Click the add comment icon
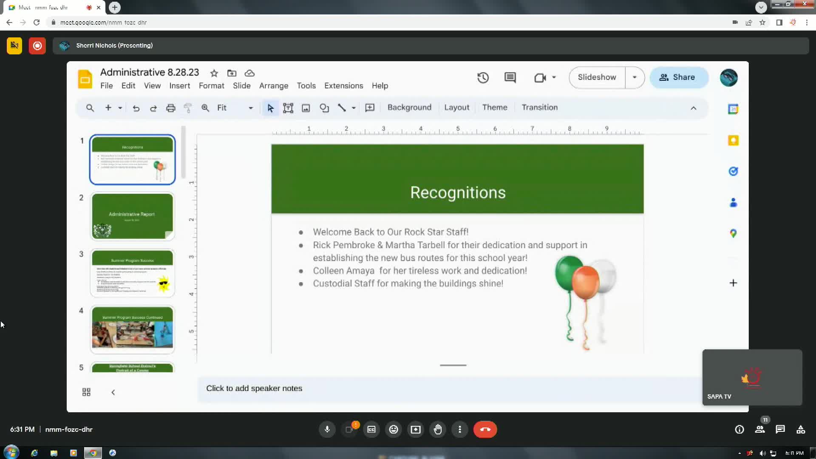 tap(370, 108)
